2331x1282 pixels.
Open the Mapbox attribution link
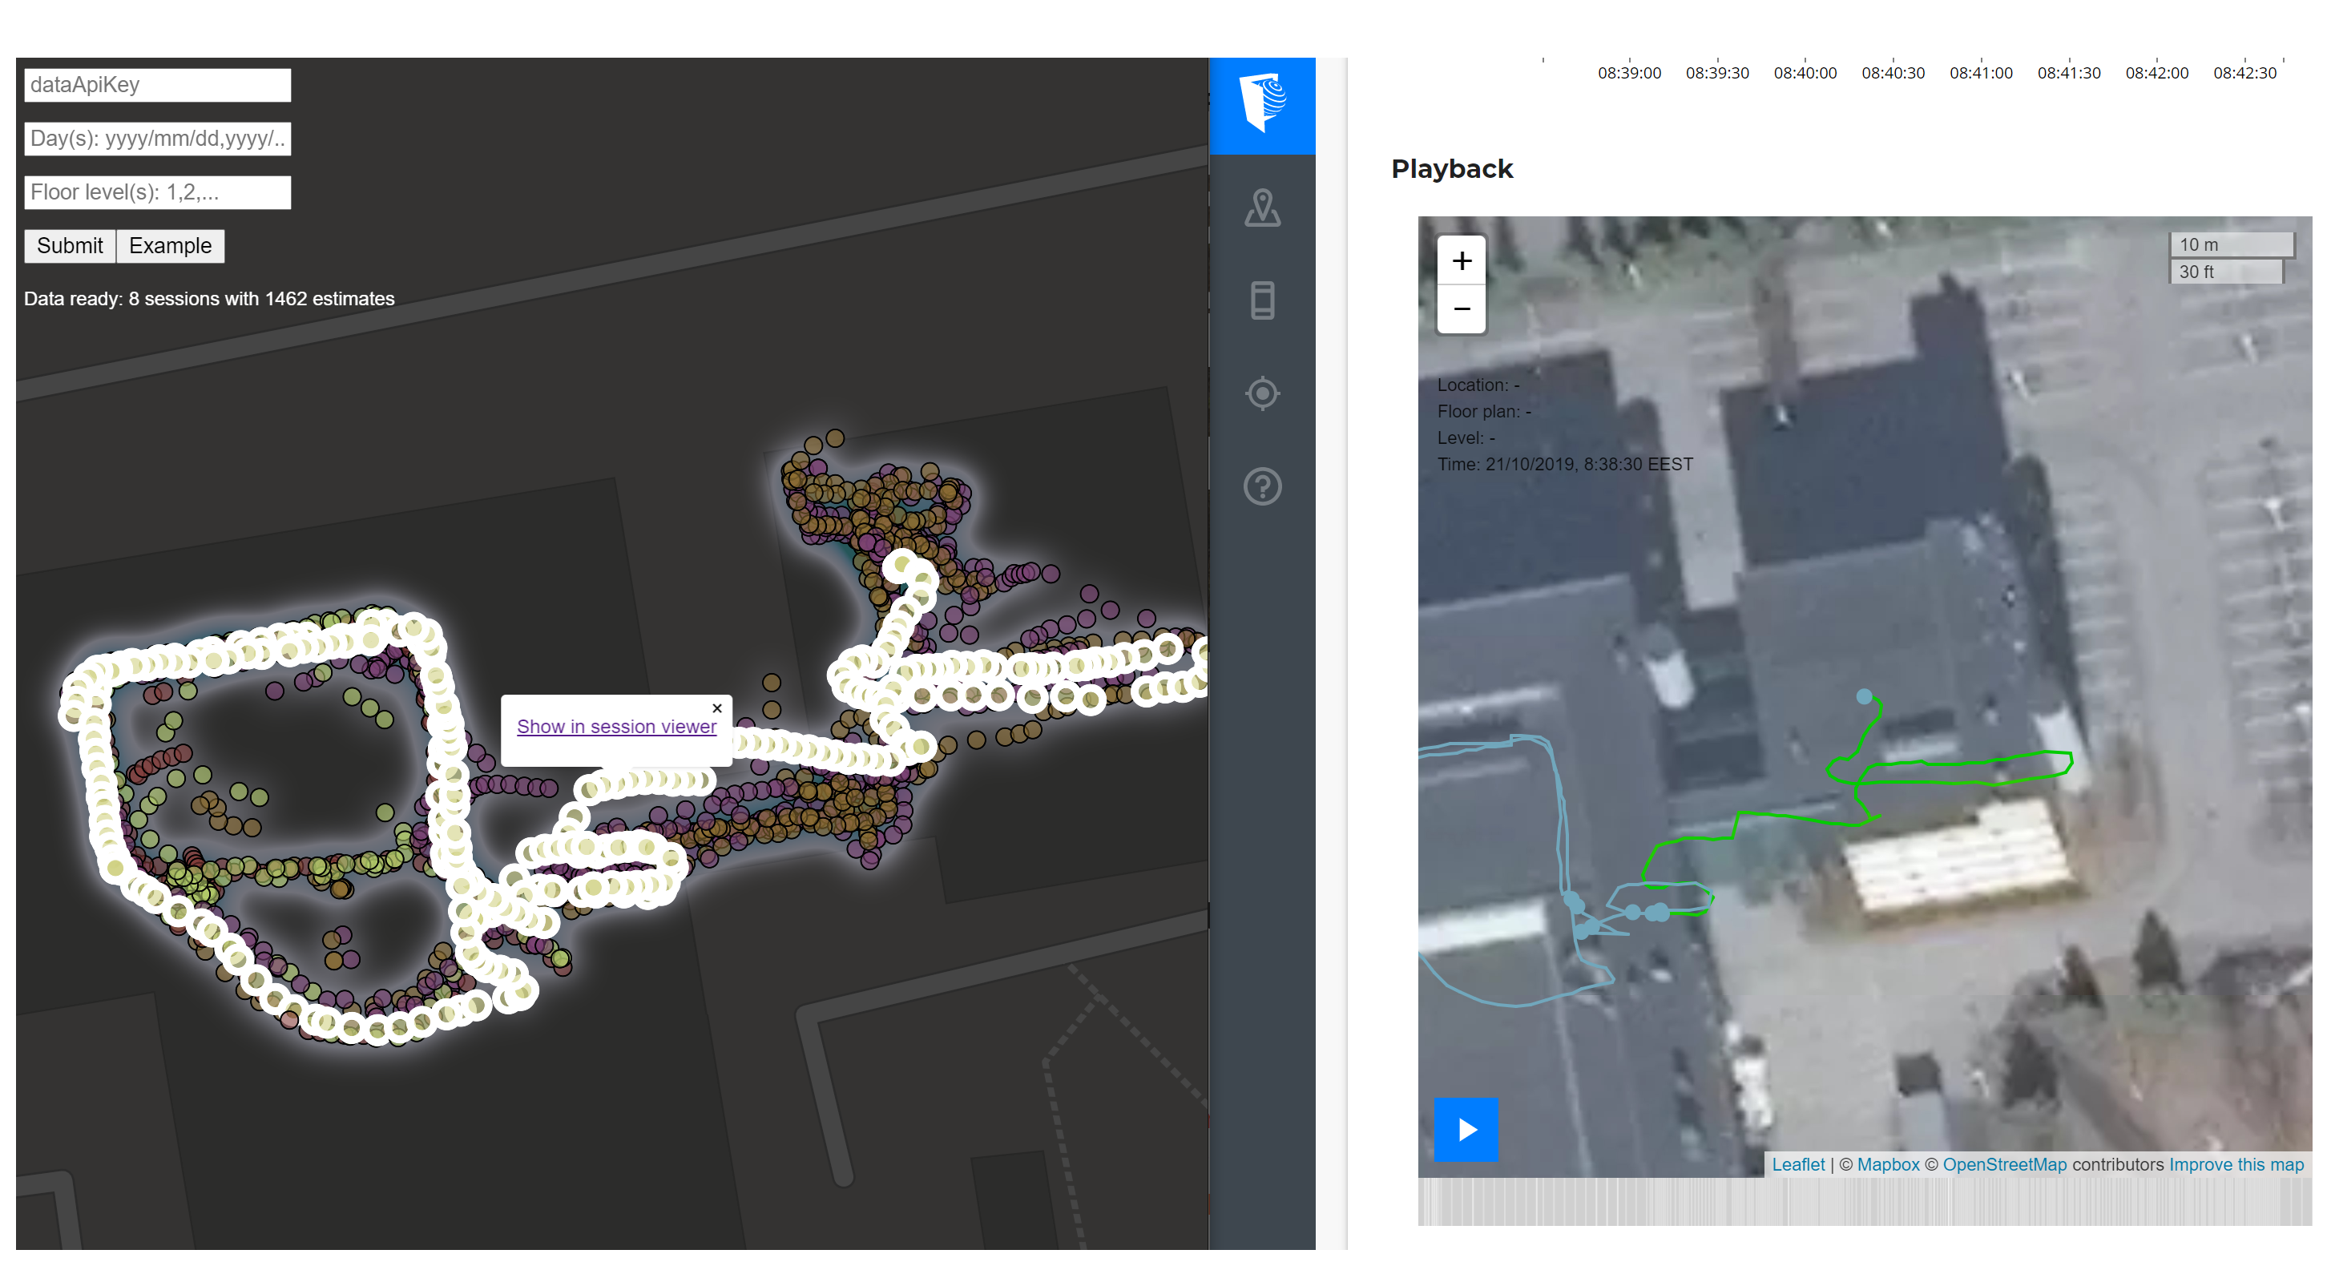pyautogui.click(x=1888, y=1164)
